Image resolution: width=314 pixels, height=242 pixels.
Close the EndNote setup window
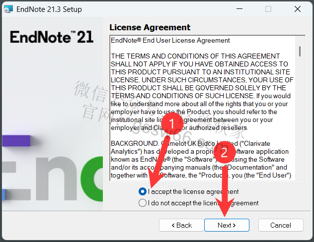pyautogui.click(x=298, y=9)
